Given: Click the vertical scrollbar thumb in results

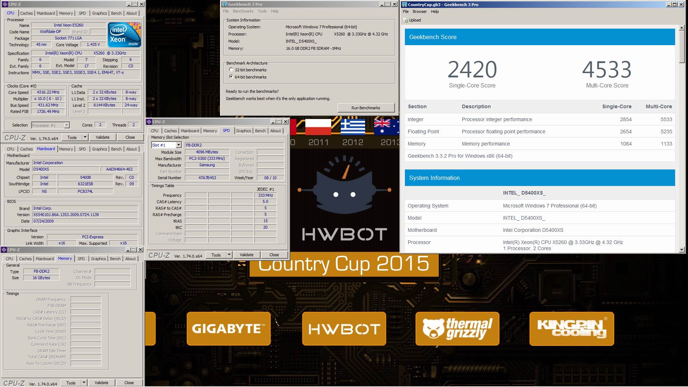Looking at the screenshot, I should pos(682,47).
